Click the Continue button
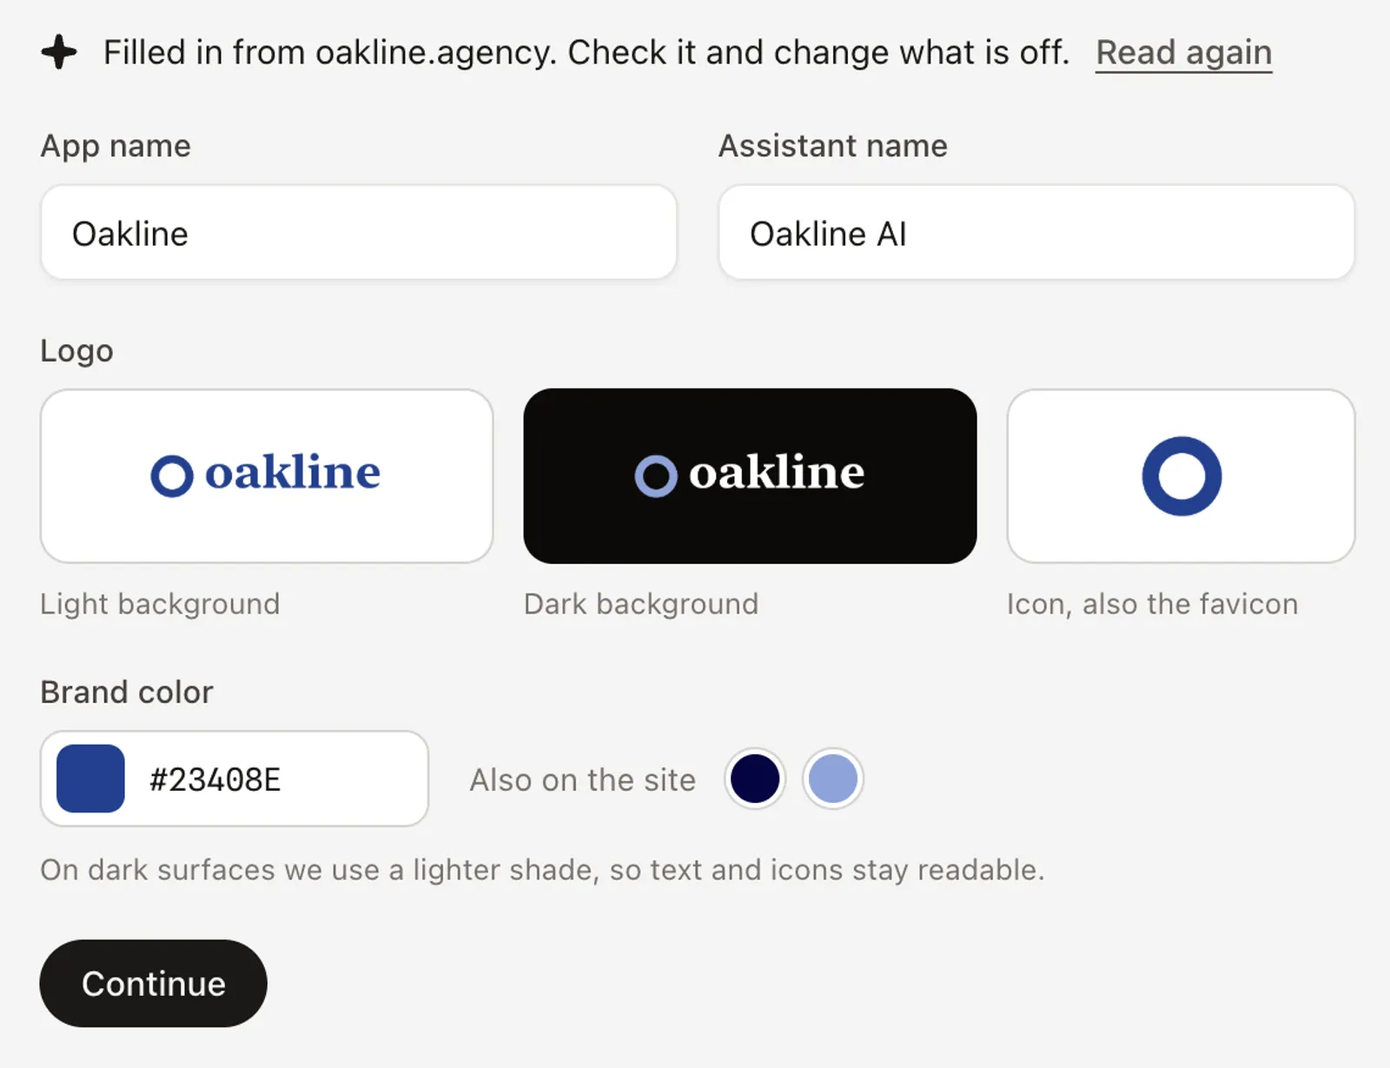The image size is (1390, 1068). pos(154,983)
